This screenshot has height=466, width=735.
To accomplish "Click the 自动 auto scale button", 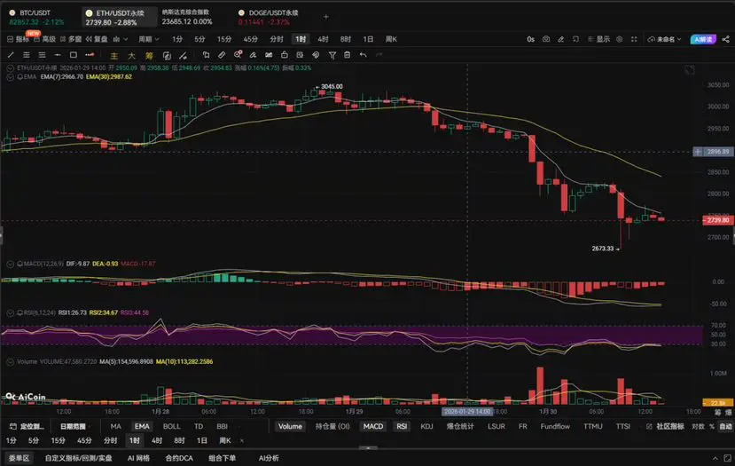I will 725,426.
